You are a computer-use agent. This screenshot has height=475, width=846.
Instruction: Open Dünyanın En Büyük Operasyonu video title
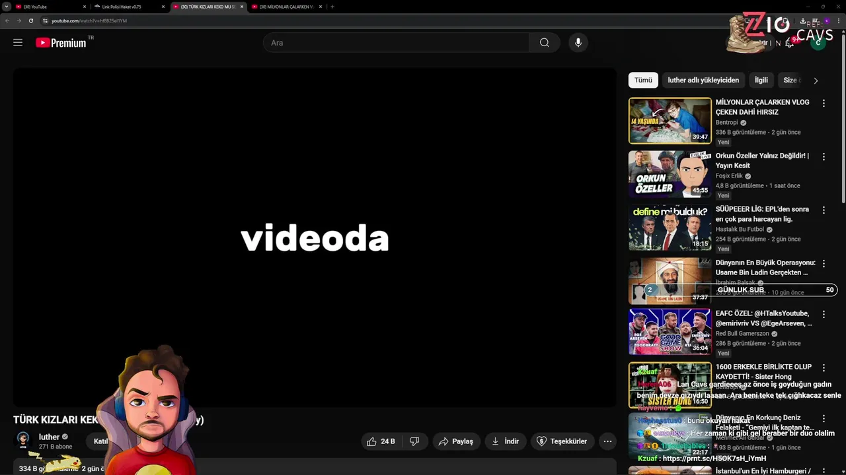[765, 267]
